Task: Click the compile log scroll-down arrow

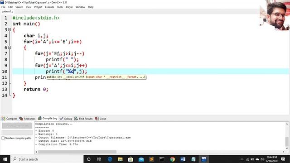Action: pyautogui.click(x=287, y=148)
